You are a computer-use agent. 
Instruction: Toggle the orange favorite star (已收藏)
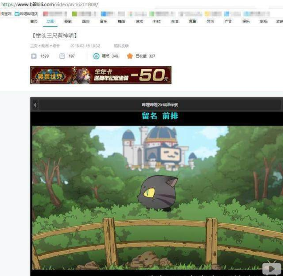pyautogui.click(x=130, y=56)
